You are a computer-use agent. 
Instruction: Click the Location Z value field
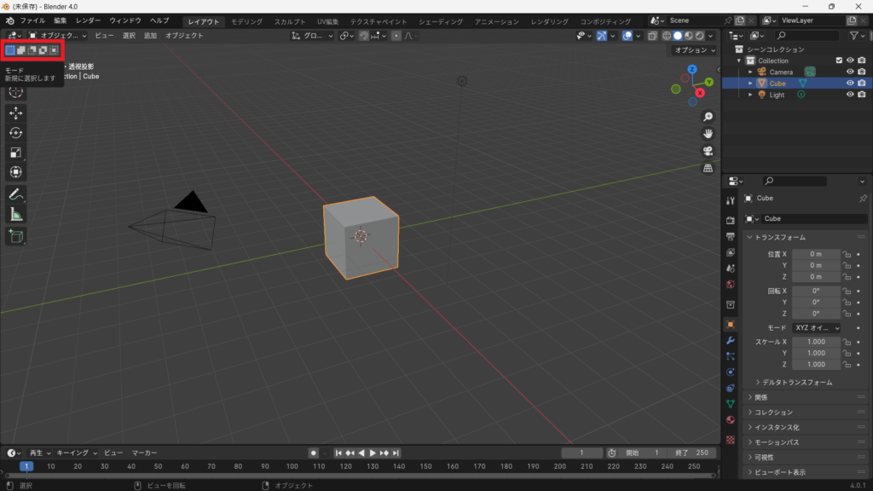[x=816, y=277]
